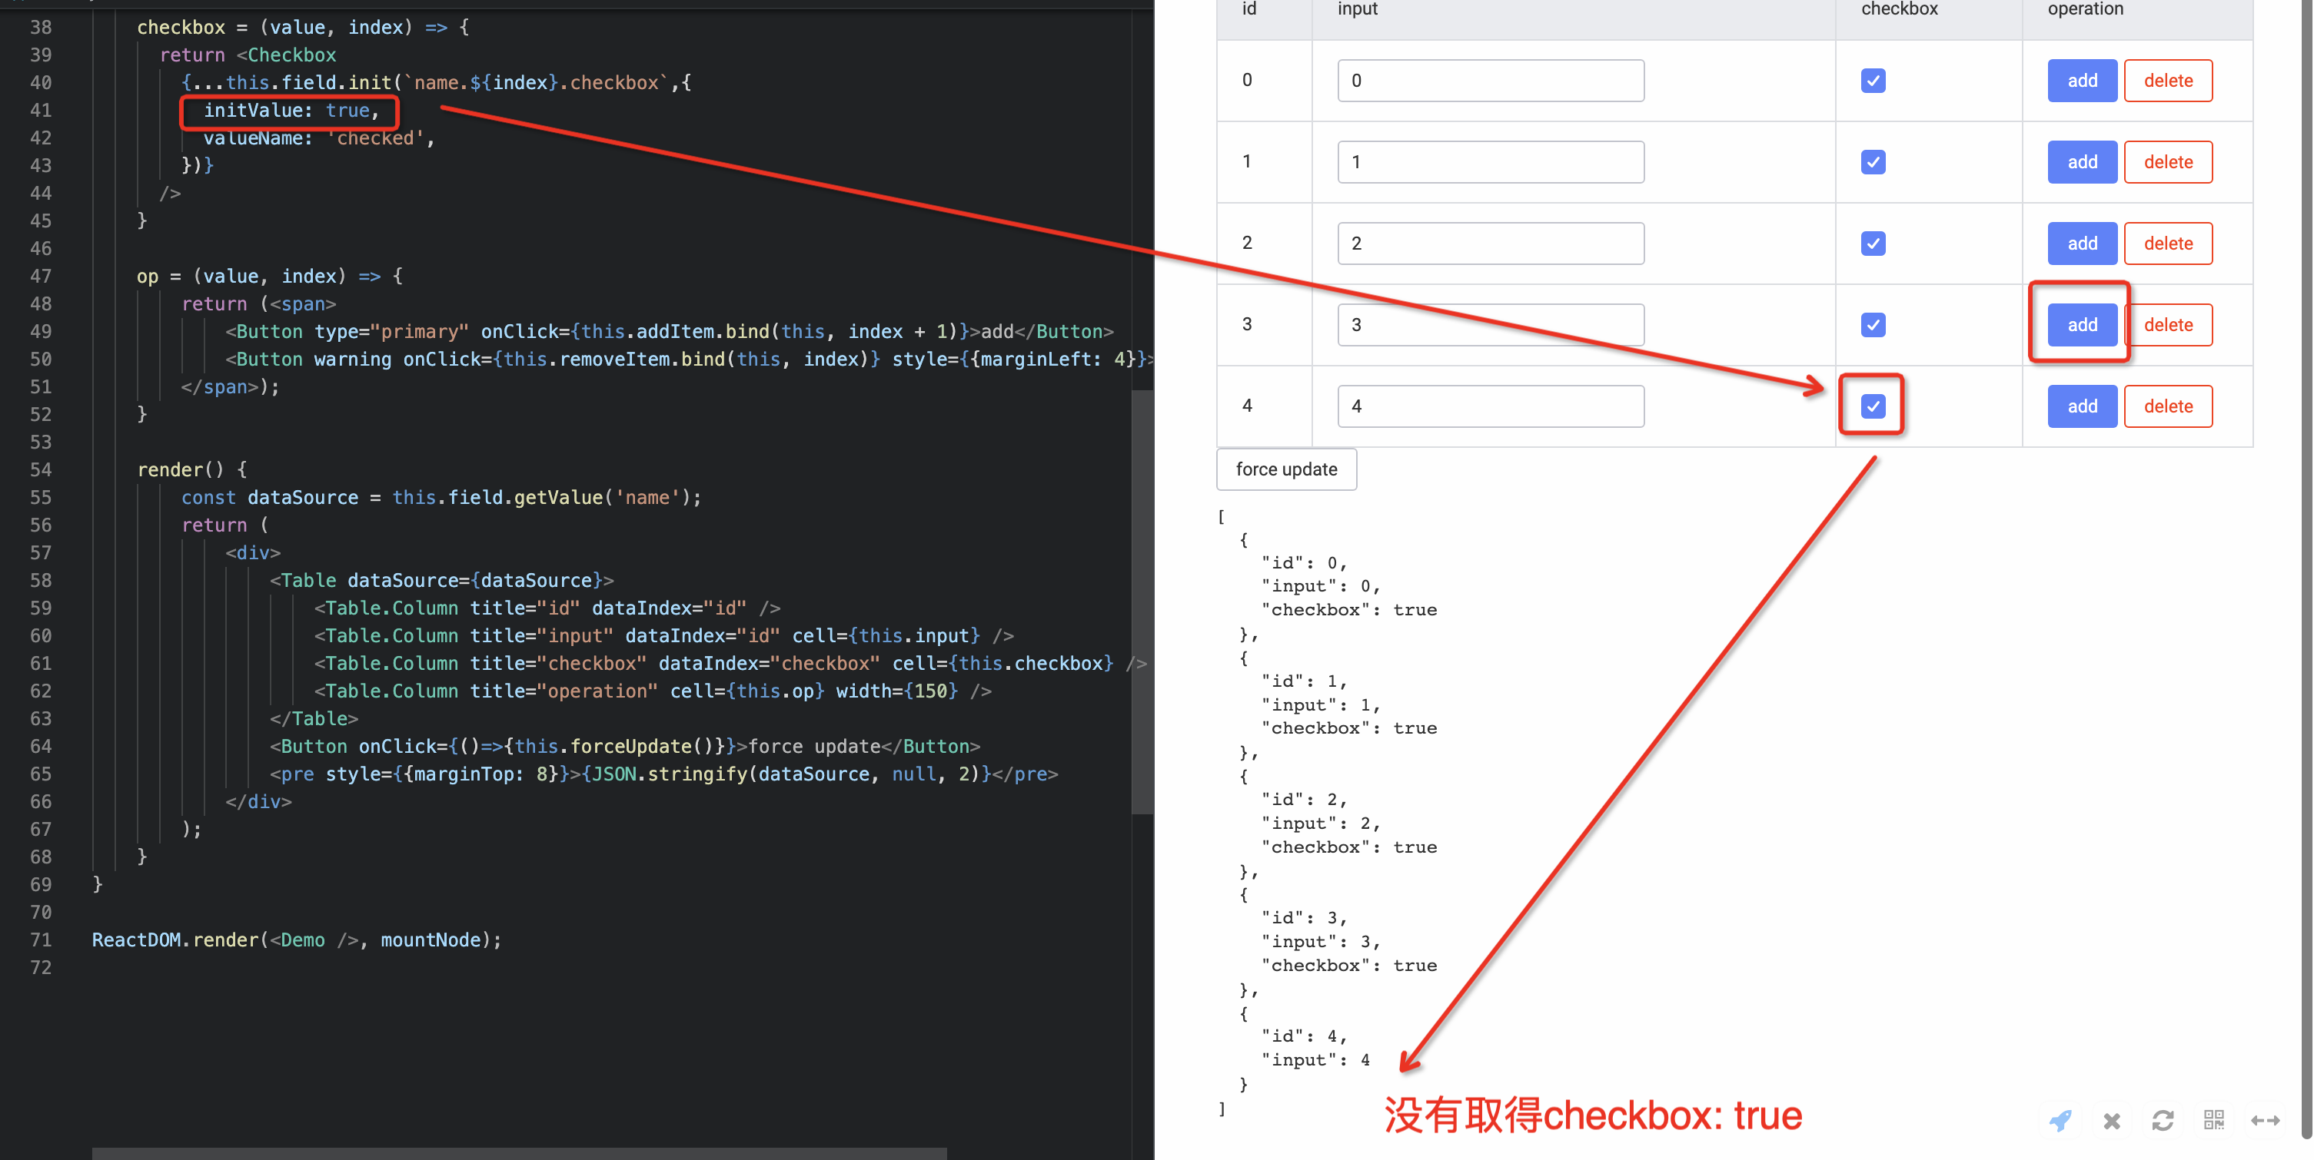Screen dimensions: 2314x1160
Task: Uncheck the checkbox in row 1
Action: pyautogui.click(x=1872, y=161)
